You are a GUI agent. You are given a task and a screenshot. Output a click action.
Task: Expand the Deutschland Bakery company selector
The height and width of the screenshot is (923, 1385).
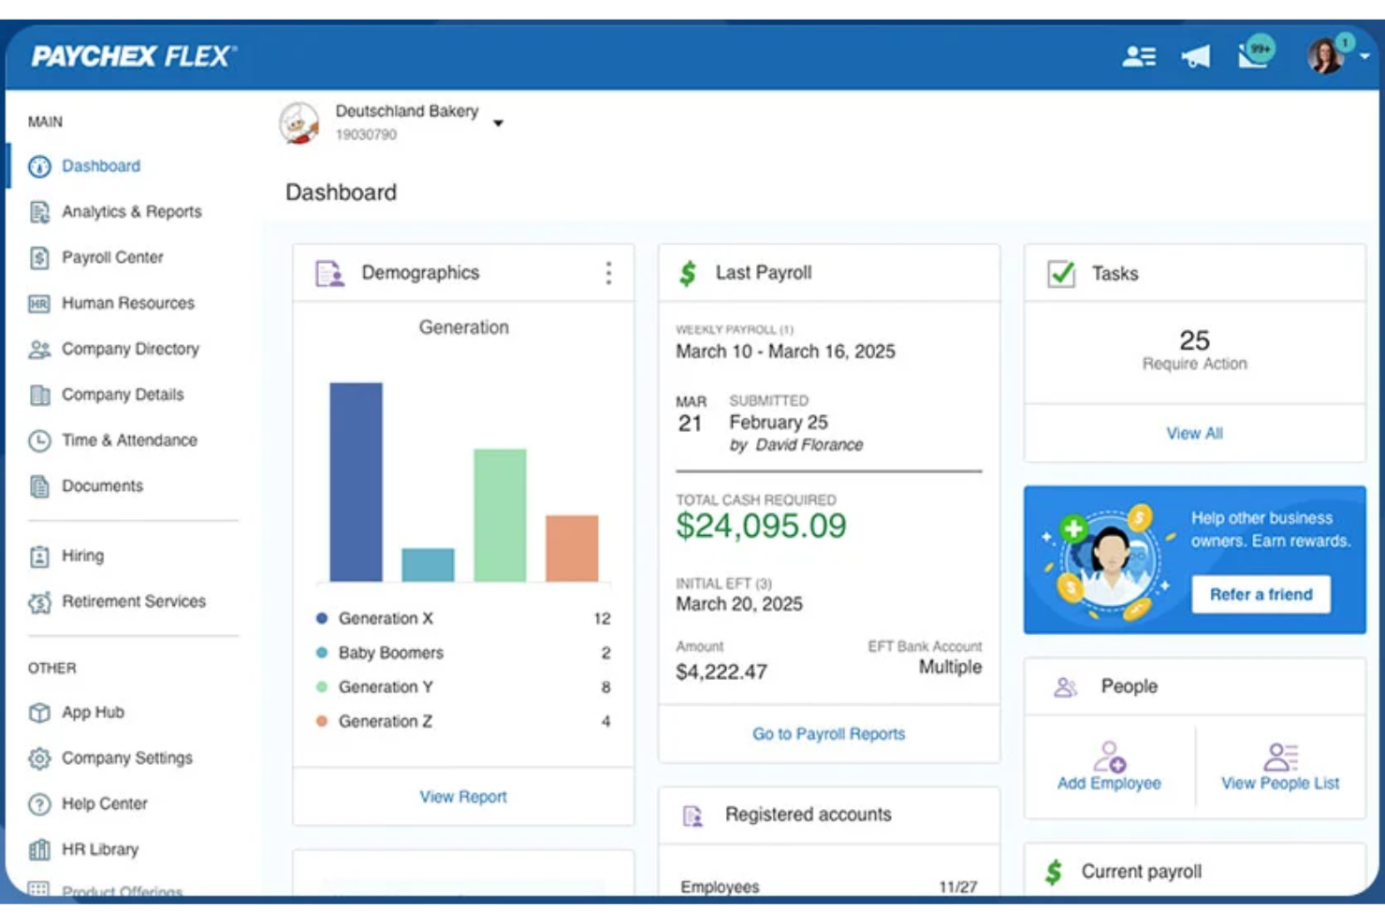coord(499,123)
